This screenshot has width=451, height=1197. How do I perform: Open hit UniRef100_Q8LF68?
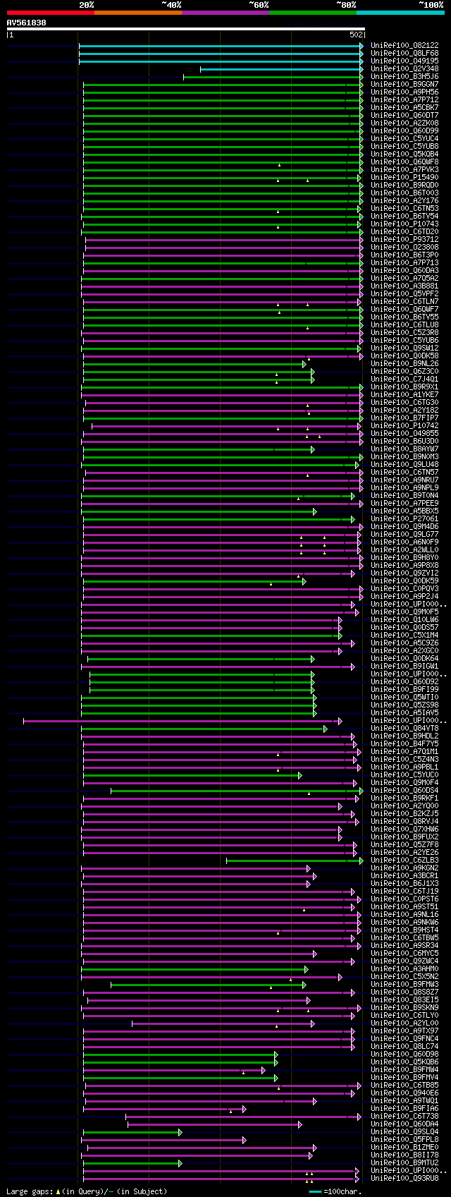[x=404, y=54]
